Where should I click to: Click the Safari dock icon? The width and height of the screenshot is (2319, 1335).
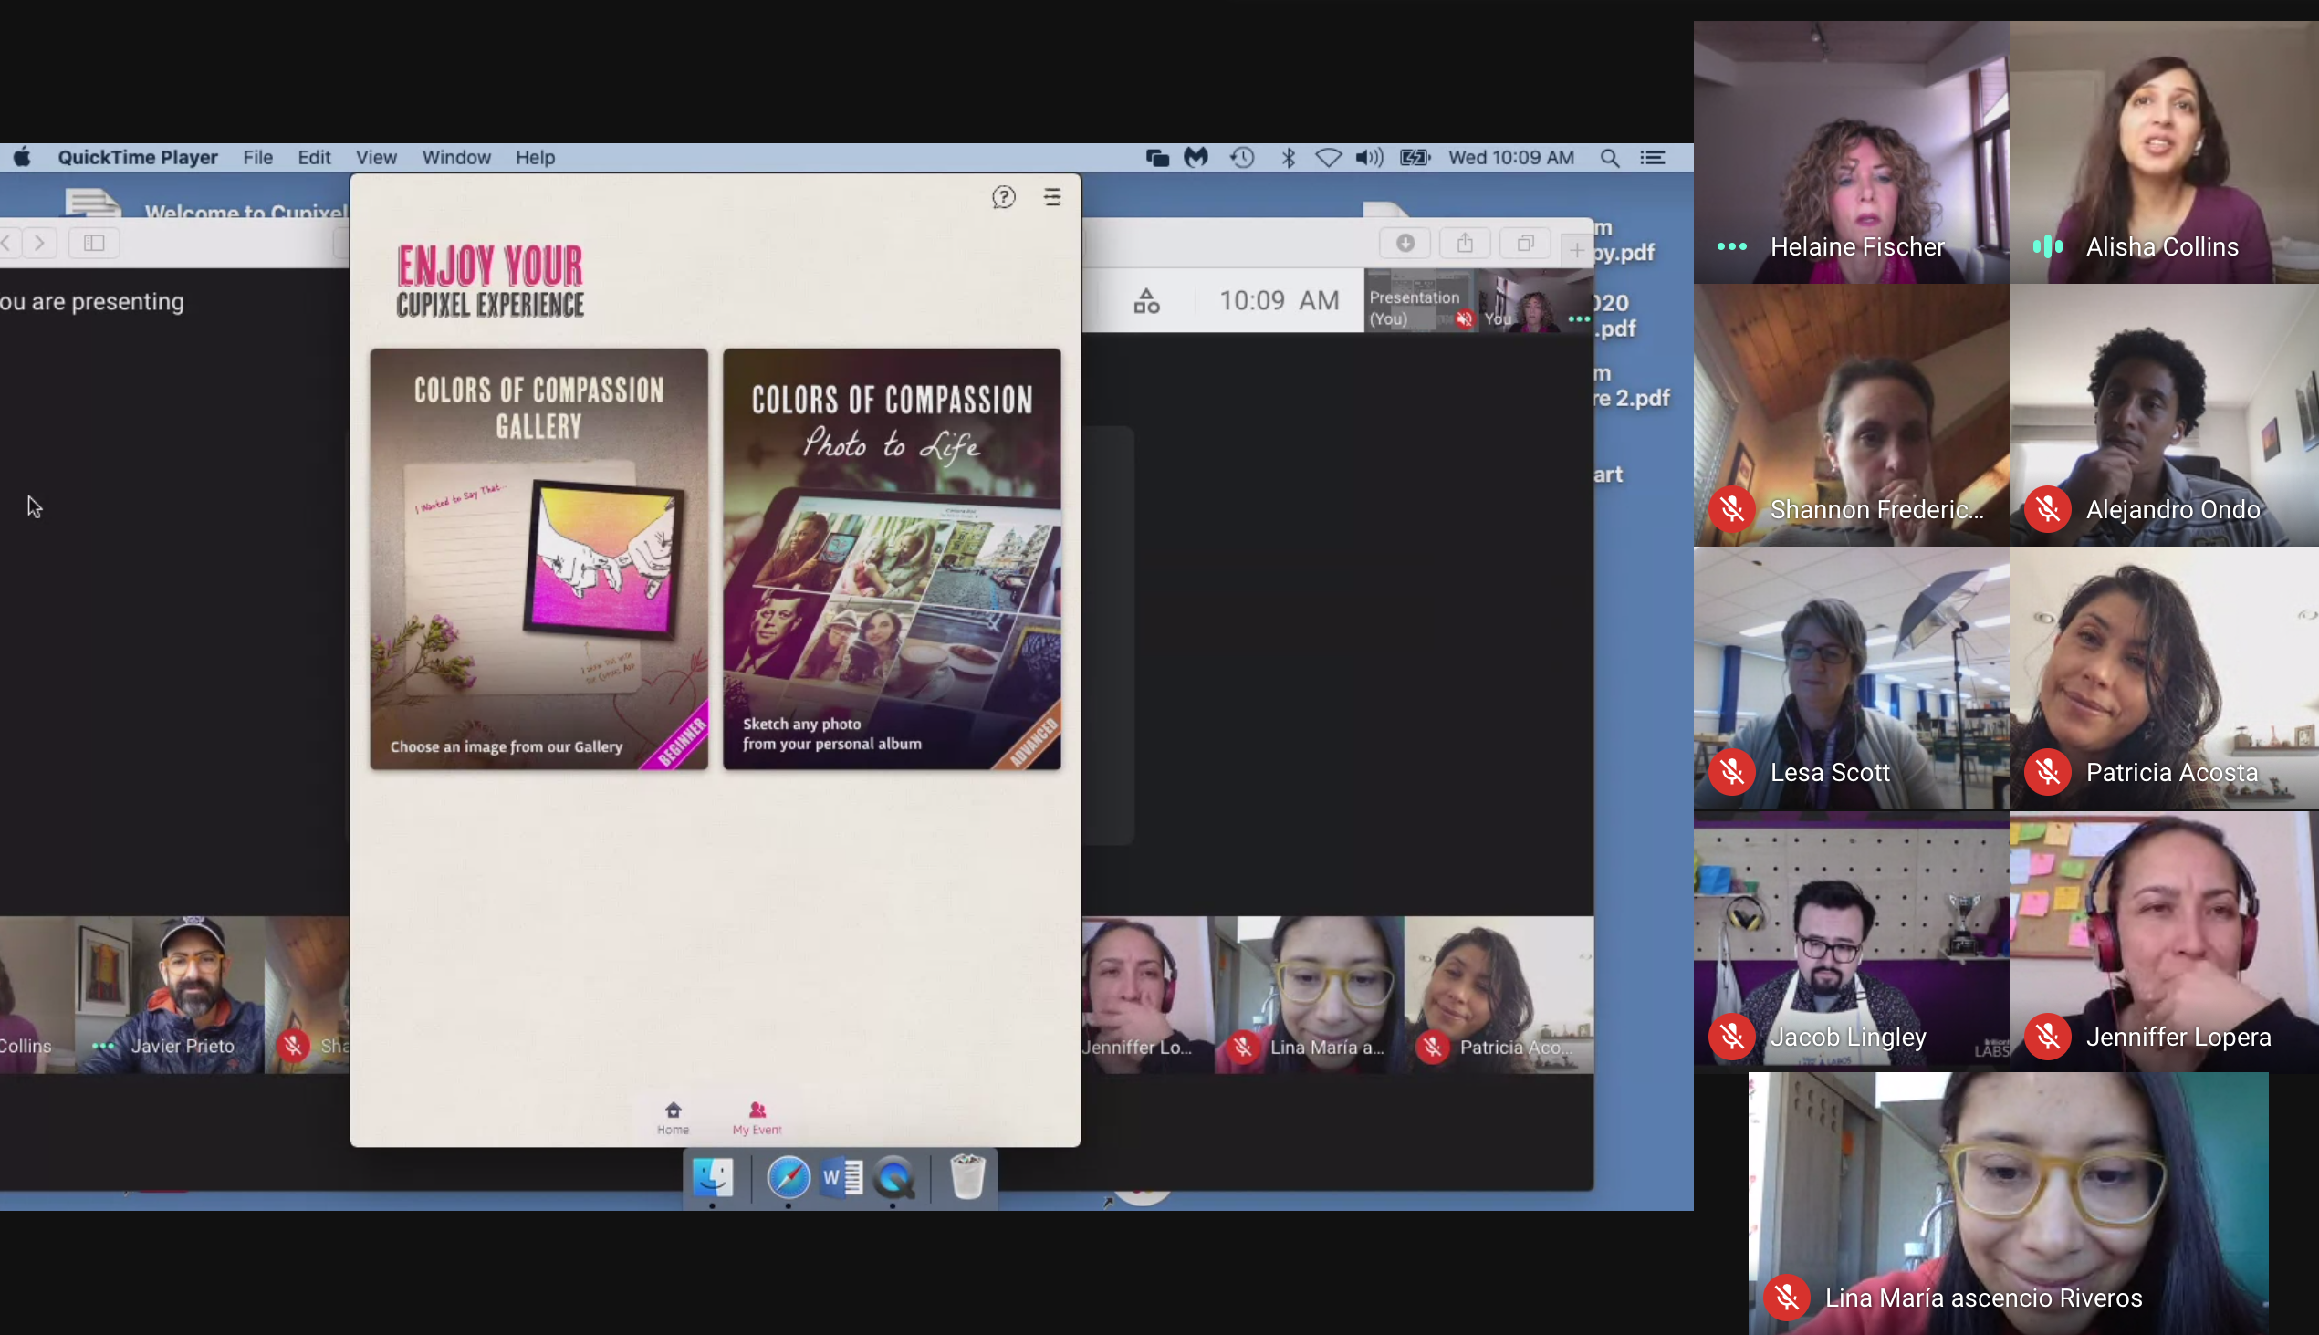point(788,1177)
